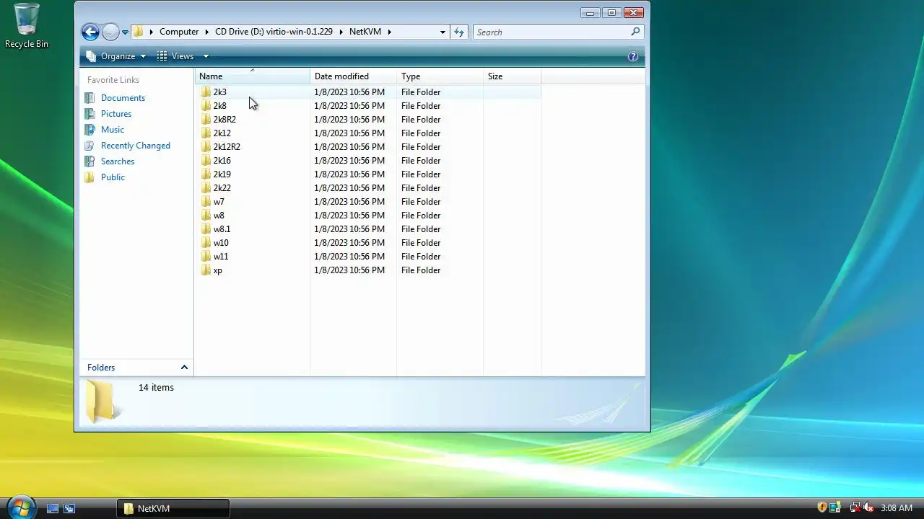The image size is (924, 519).
Task: Open the Windows Security Alerts tray icon
Action: tap(821, 507)
